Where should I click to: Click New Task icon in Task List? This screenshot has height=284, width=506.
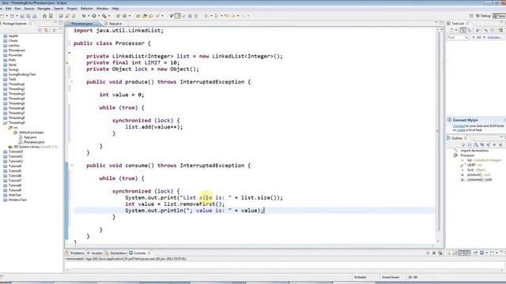pyautogui.click(x=451, y=30)
